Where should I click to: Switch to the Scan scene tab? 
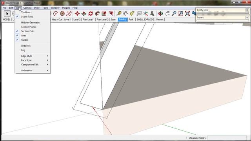click(x=113, y=20)
